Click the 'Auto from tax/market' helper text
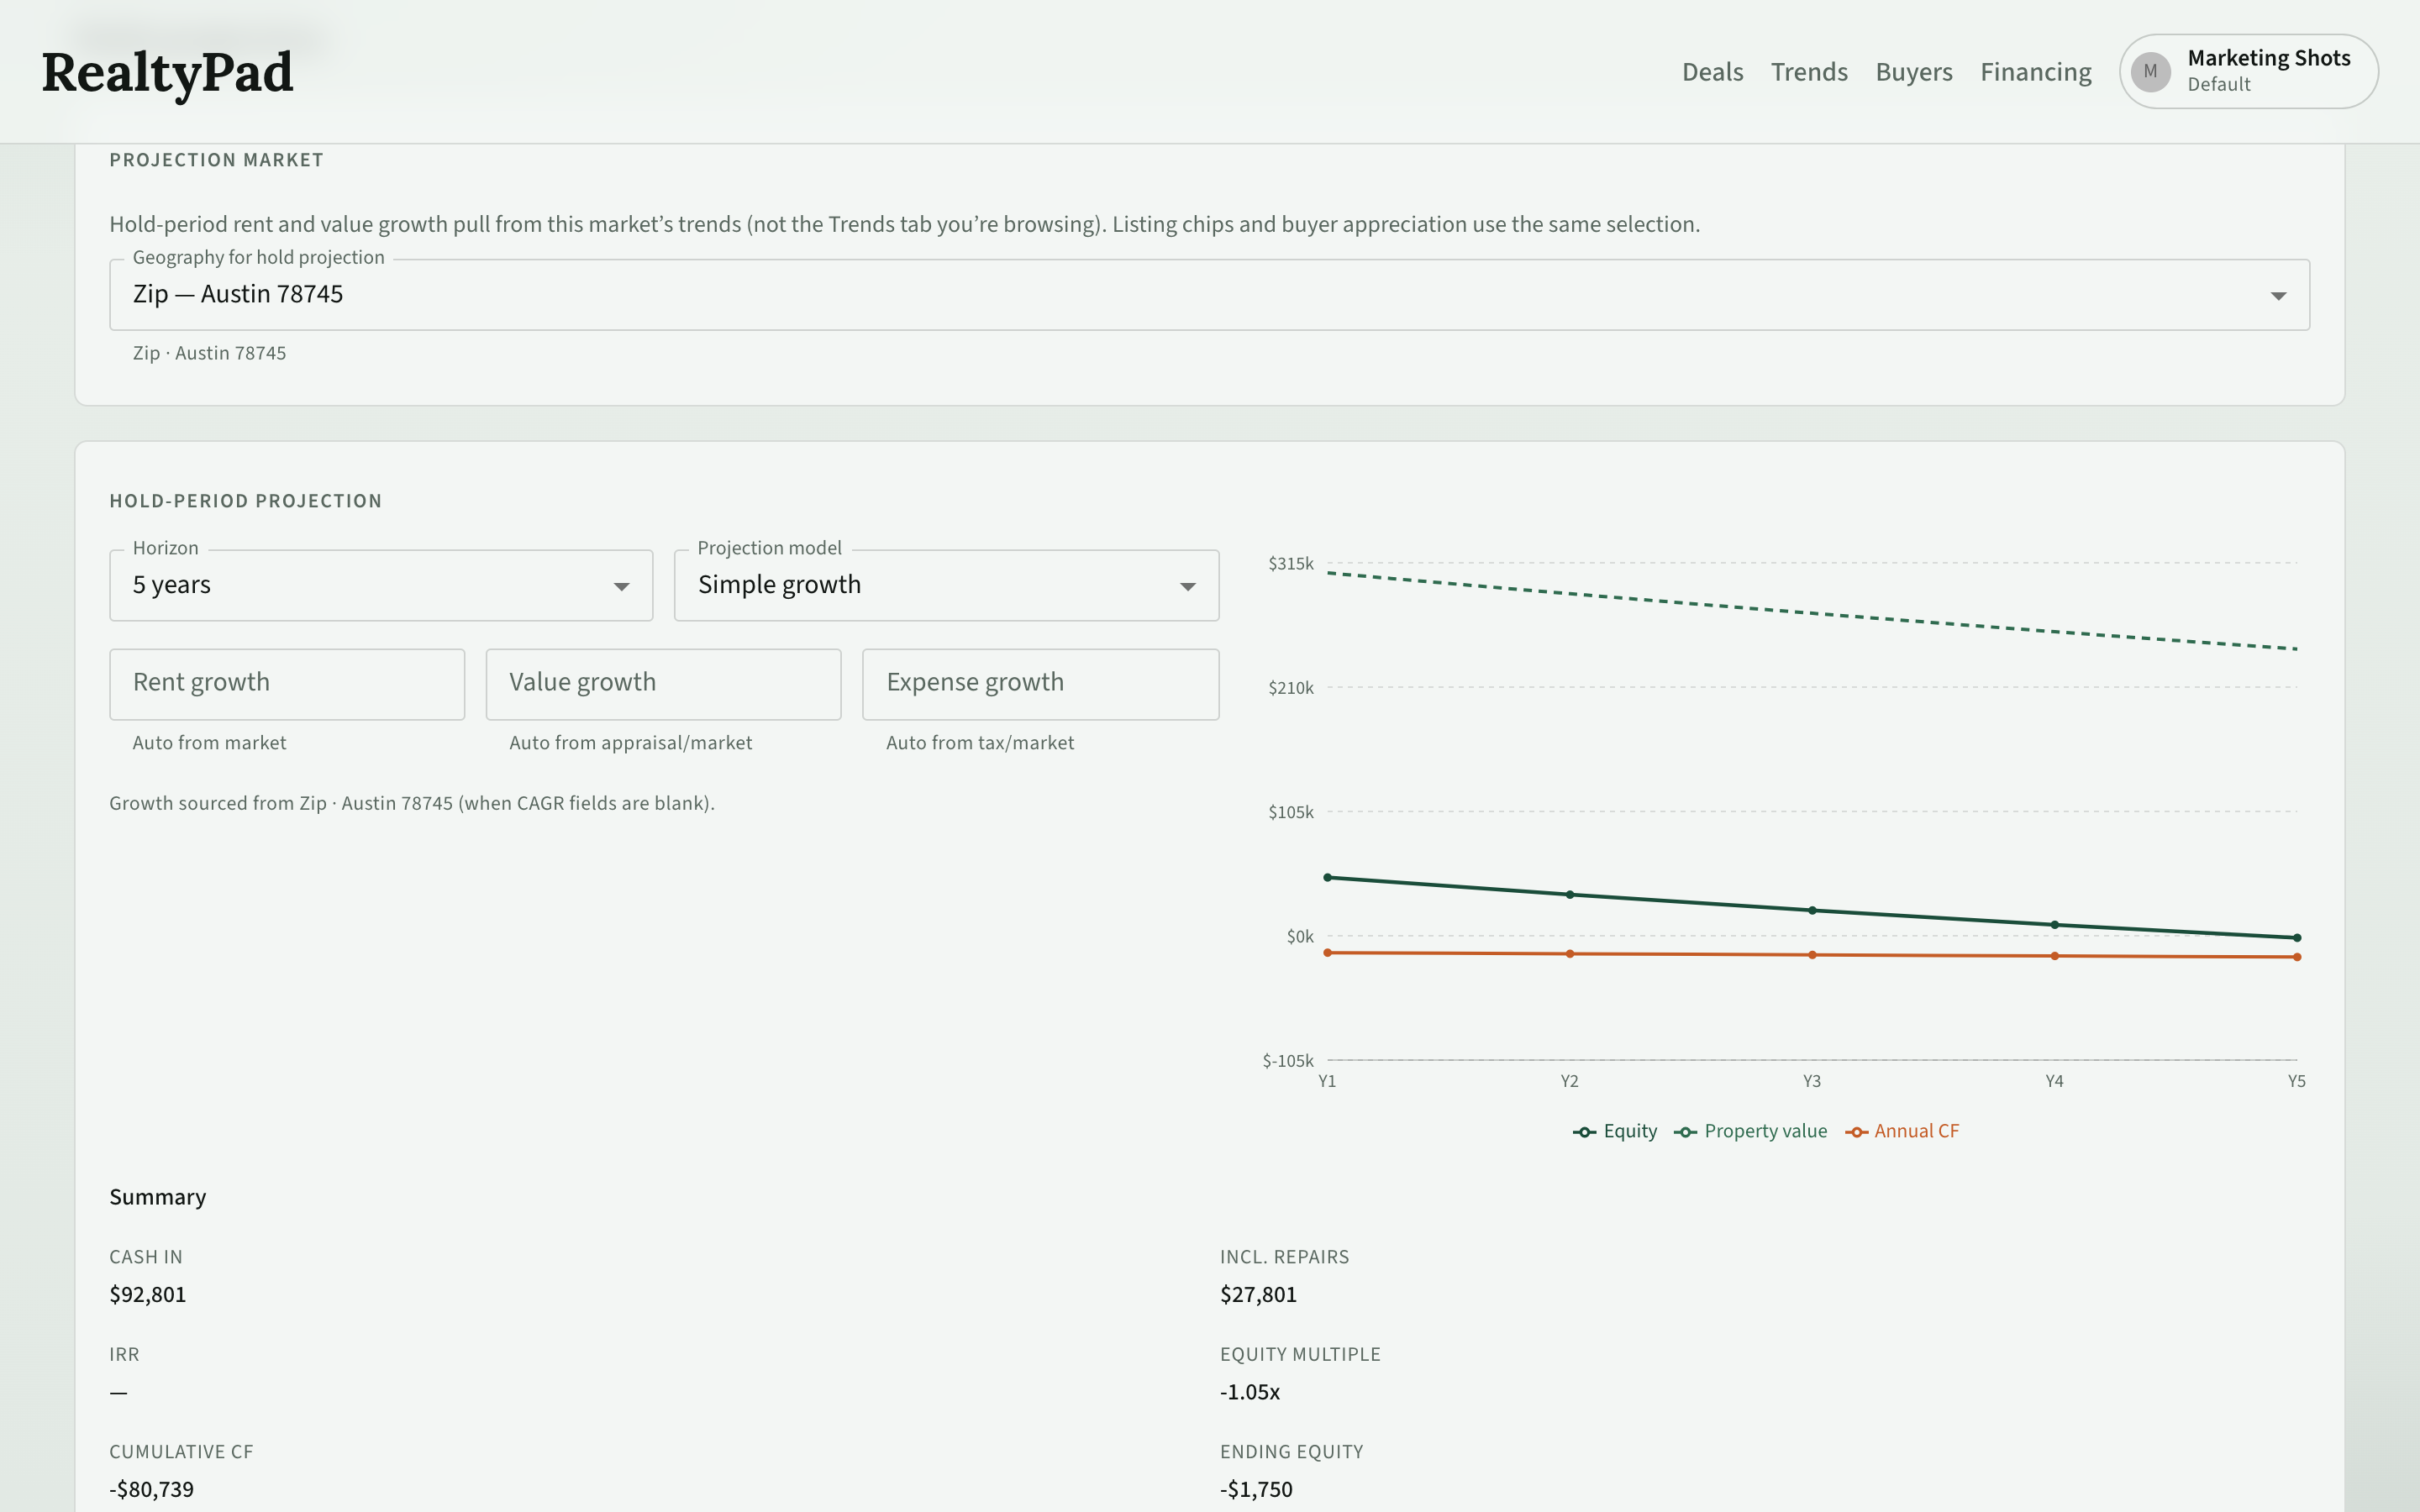 tap(980, 743)
